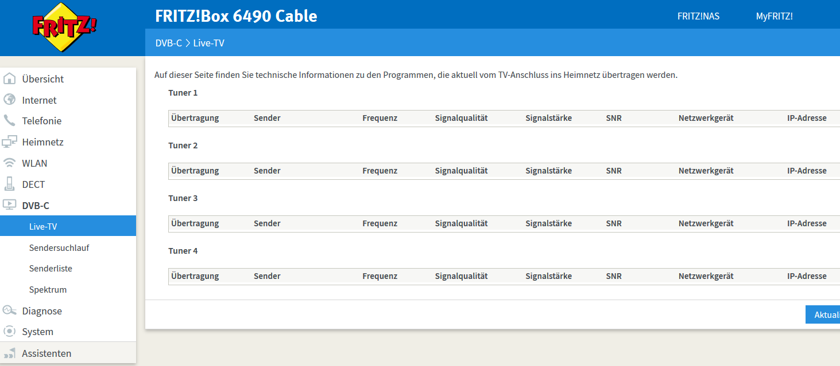The width and height of the screenshot is (840, 366).
Task: Click the DVB-C television icon
Action: pos(9,205)
